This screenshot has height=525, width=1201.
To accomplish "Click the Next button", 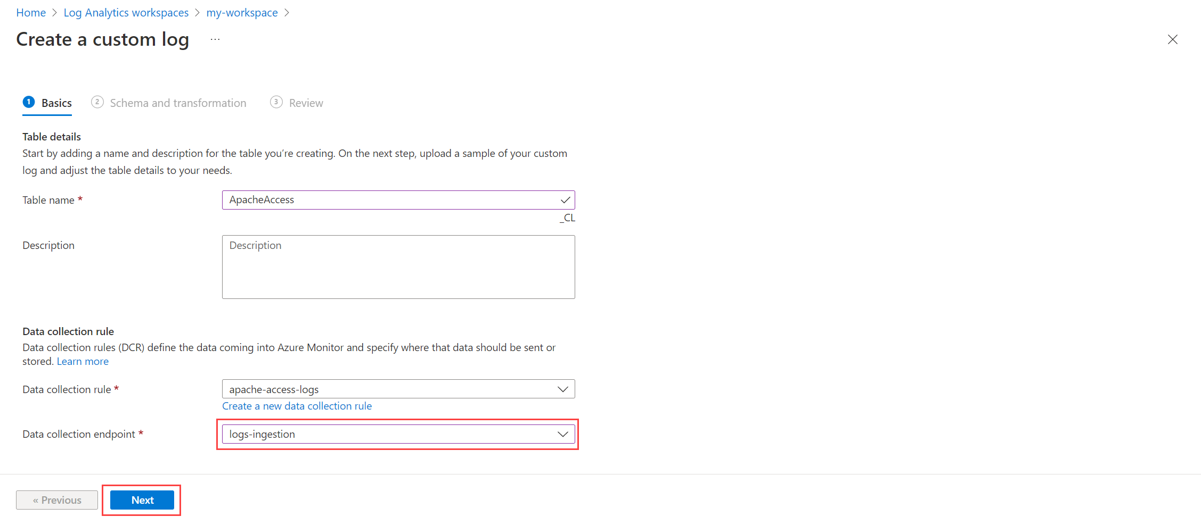I will [x=142, y=500].
